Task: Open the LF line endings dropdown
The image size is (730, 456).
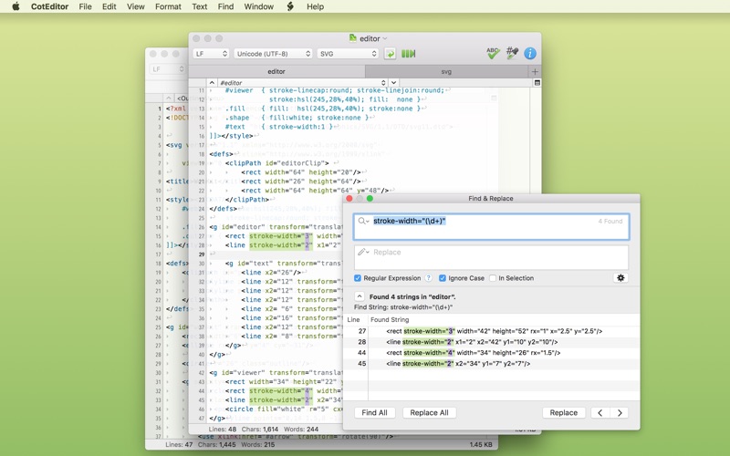Action: [211, 54]
